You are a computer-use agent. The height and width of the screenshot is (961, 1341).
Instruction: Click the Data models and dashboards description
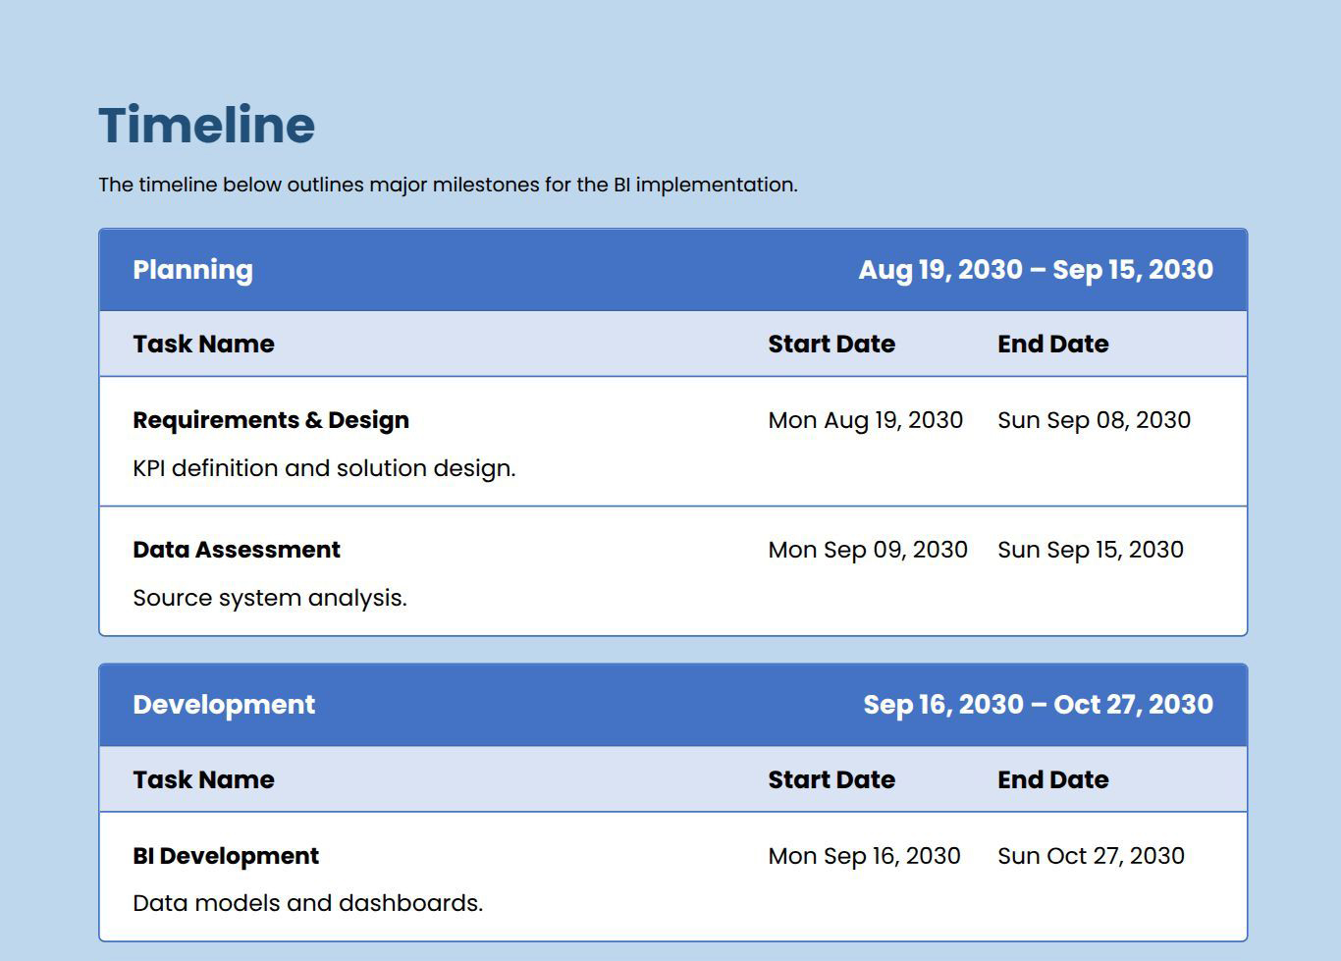(307, 903)
